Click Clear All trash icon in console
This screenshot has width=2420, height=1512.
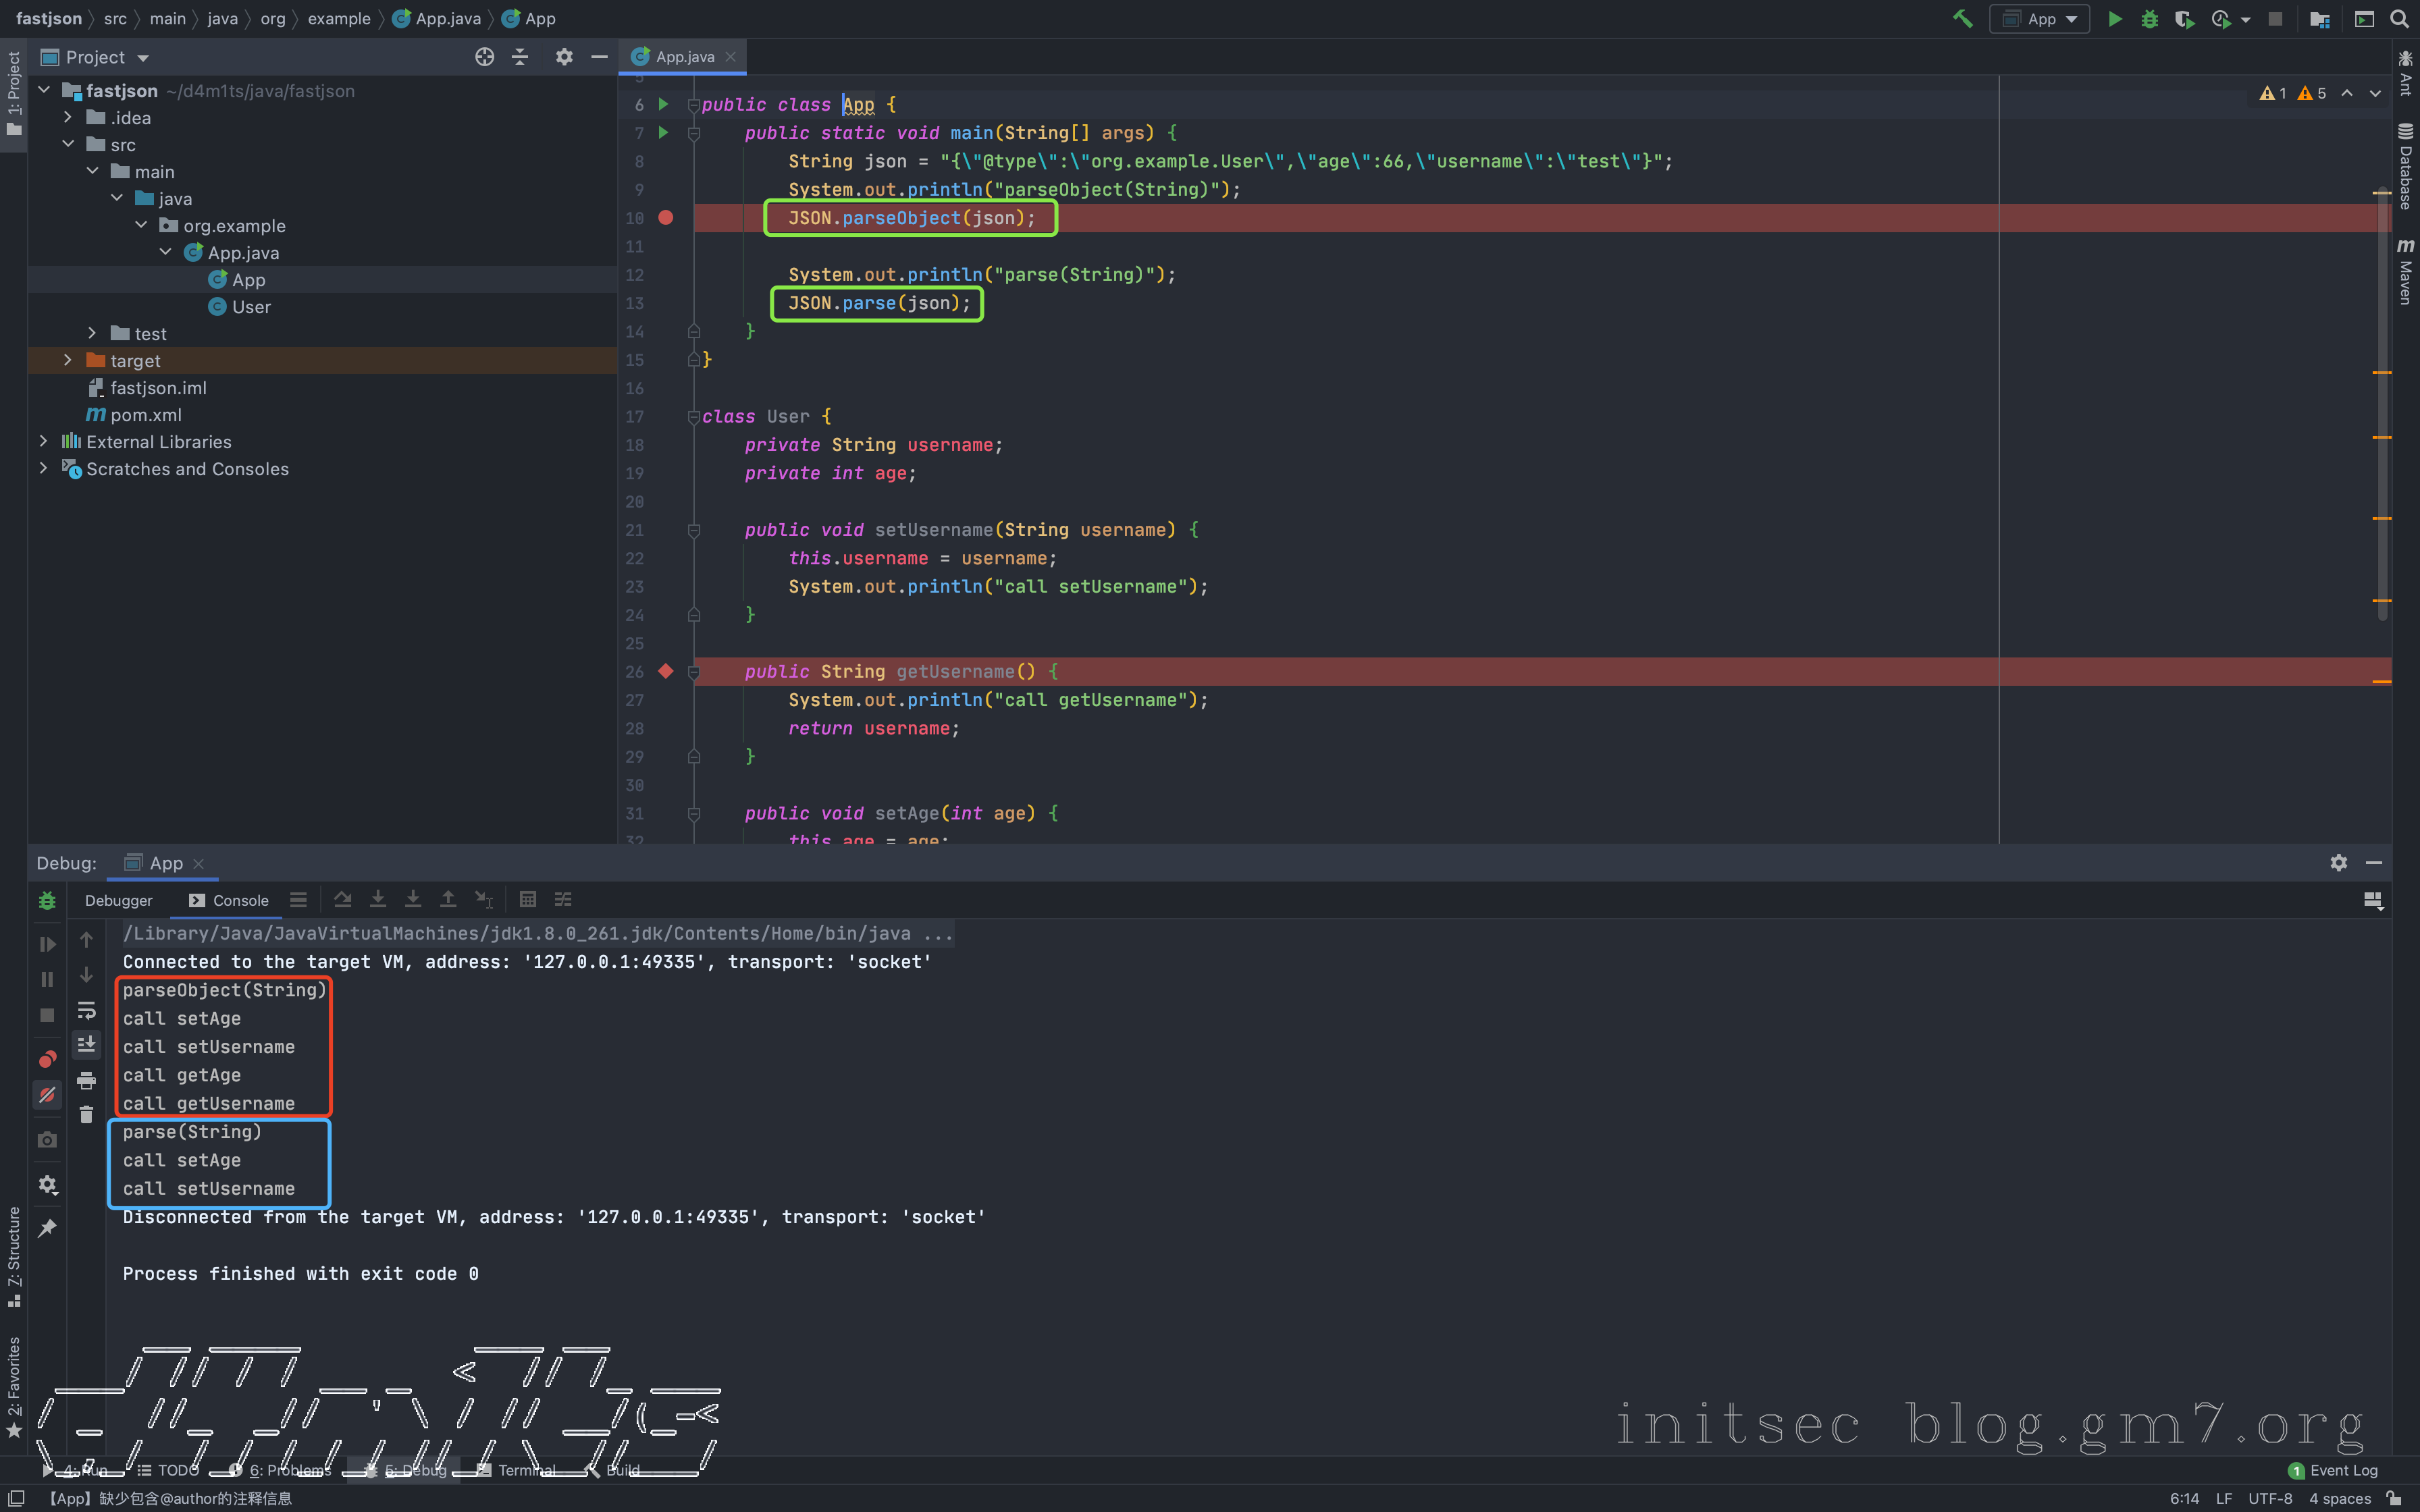coord(86,1114)
